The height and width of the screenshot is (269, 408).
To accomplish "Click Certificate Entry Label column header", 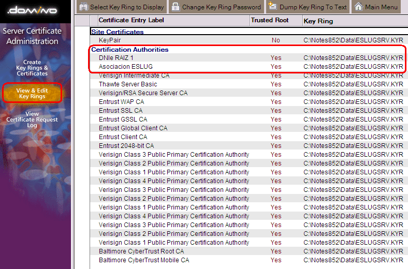I will pos(132,20).
